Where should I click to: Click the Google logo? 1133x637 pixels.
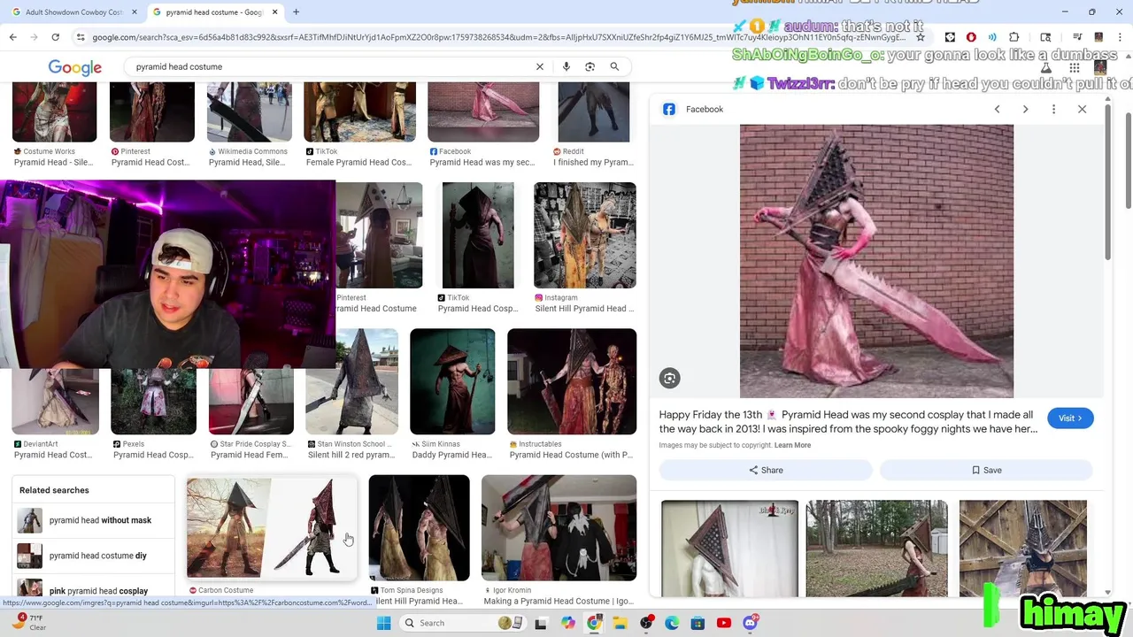pyautogui.click(x=74, y=67)
